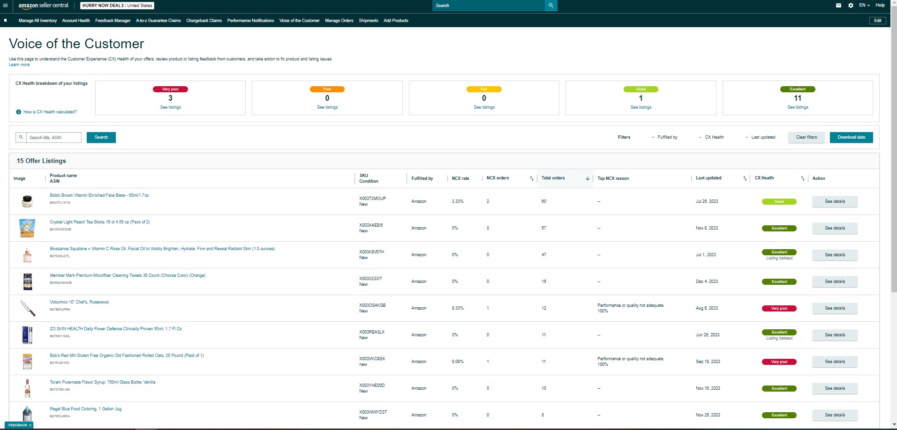The height and width of the screenshot is (430, 897).
Task: See details for Bobbi Brown Face Base
Action: (835, 201)
